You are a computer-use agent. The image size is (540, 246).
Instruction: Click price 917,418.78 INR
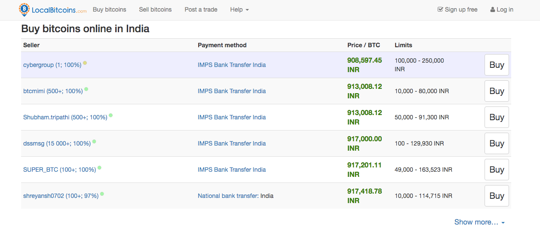click(x=365, y=196)
